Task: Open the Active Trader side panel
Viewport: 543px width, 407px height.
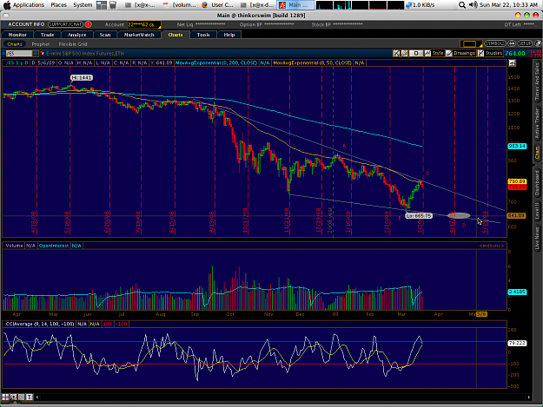Action: coord(537,123)
